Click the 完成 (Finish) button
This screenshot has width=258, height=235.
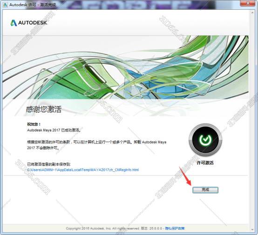tap(205, 190)
